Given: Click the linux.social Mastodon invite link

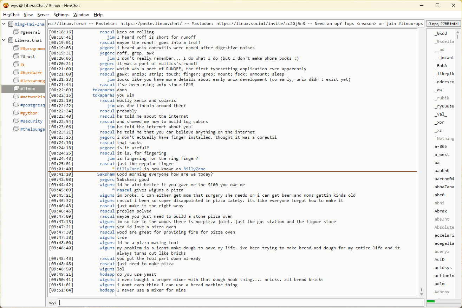Looking at the screenshot, I should click(261, 24).
